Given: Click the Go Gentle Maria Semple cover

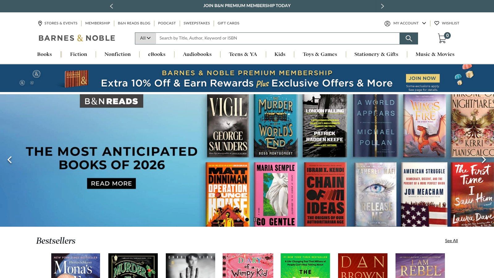Looking at the screenshot, I should pos(276,195).
